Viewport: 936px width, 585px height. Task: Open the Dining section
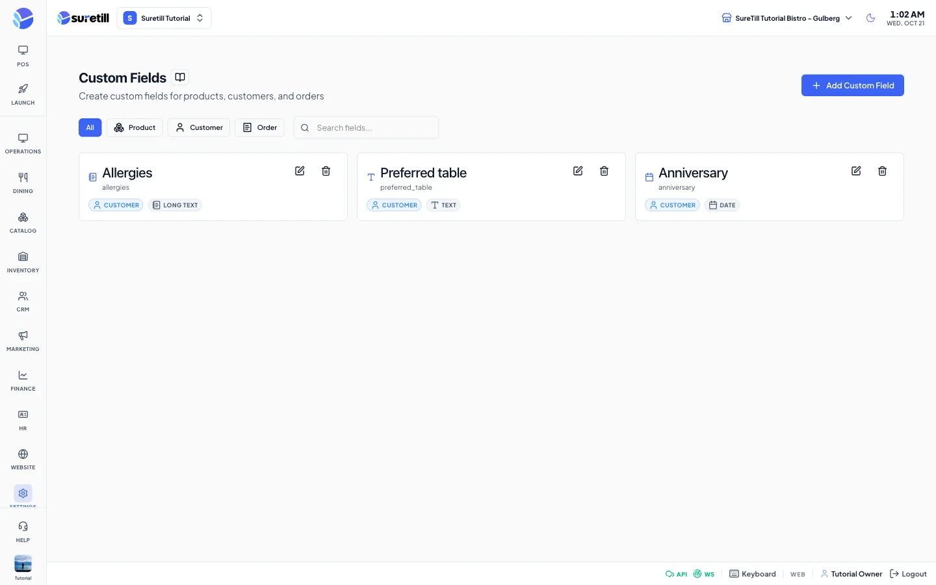click(23, 183)
